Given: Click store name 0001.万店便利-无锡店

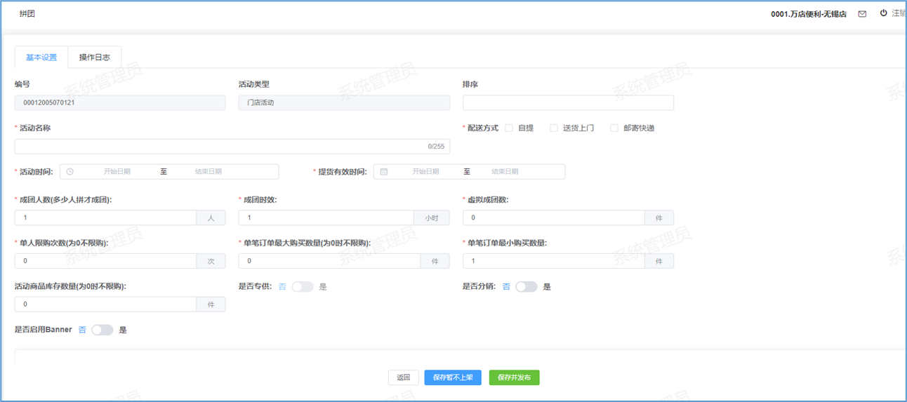Looking at the screenshot, I should (x=809, y=14).
